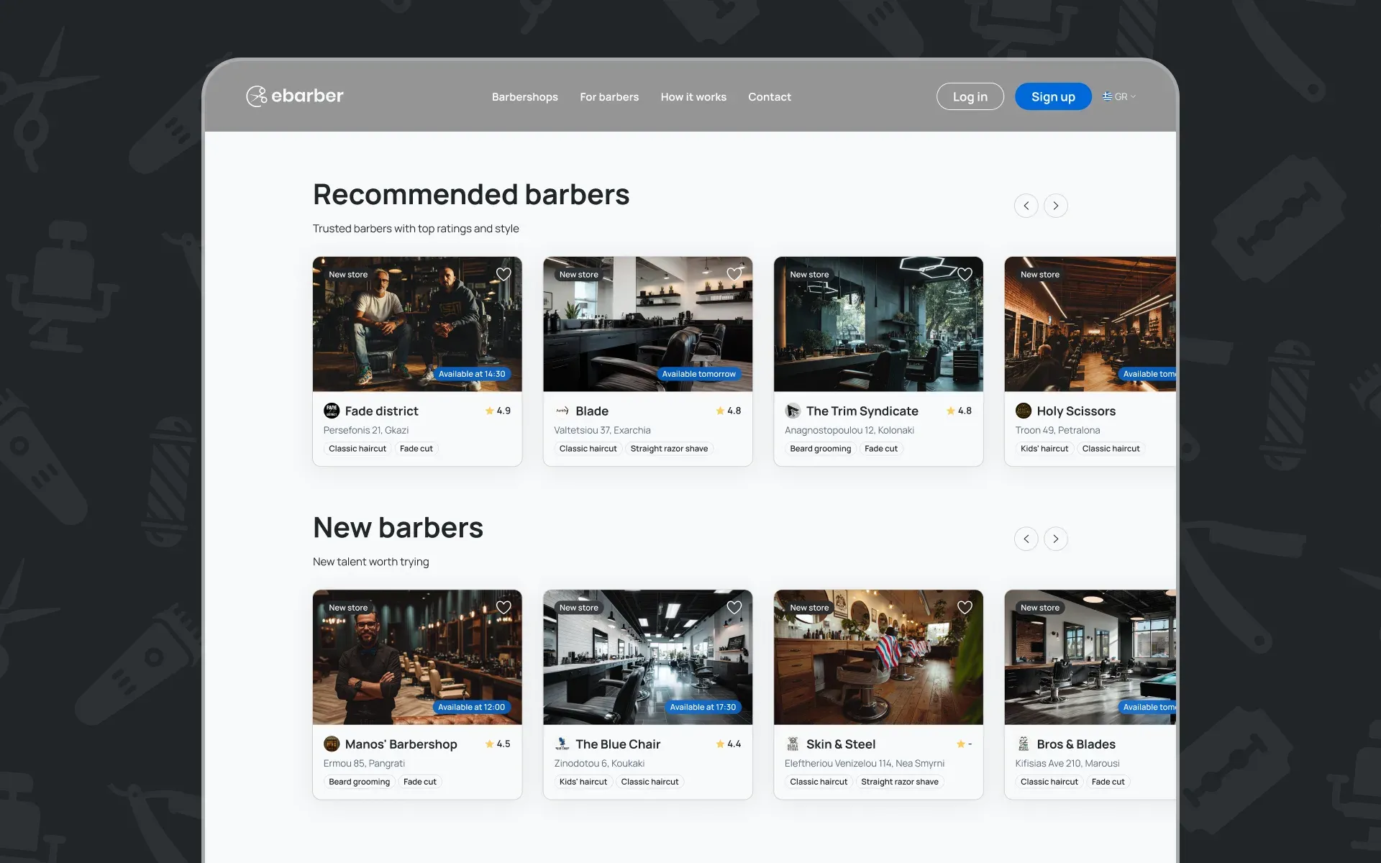Favorite the Blade store heart icon

[x=734, y=274]
